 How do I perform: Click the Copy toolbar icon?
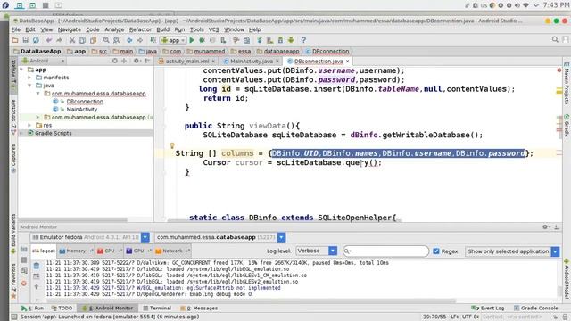(83, 40)
